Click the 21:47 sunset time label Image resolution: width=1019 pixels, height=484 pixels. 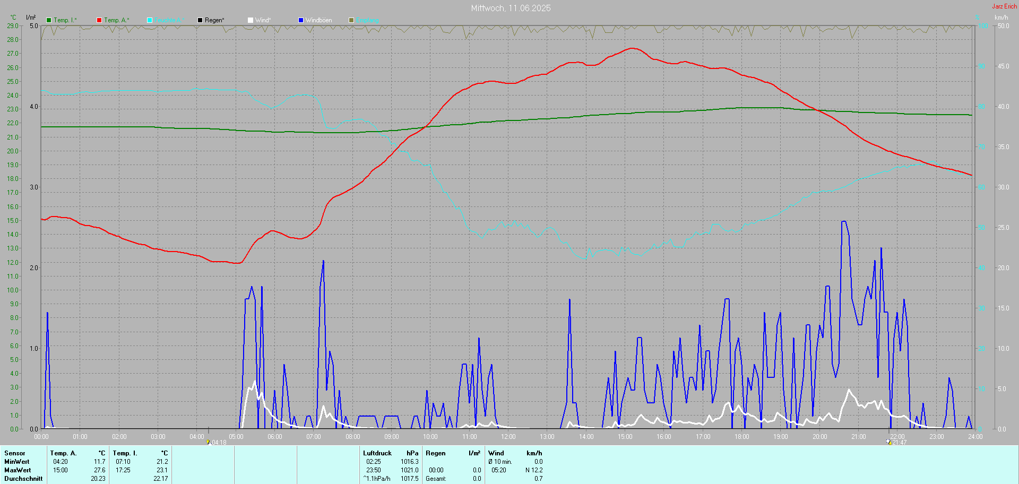[x=900, y=443]
